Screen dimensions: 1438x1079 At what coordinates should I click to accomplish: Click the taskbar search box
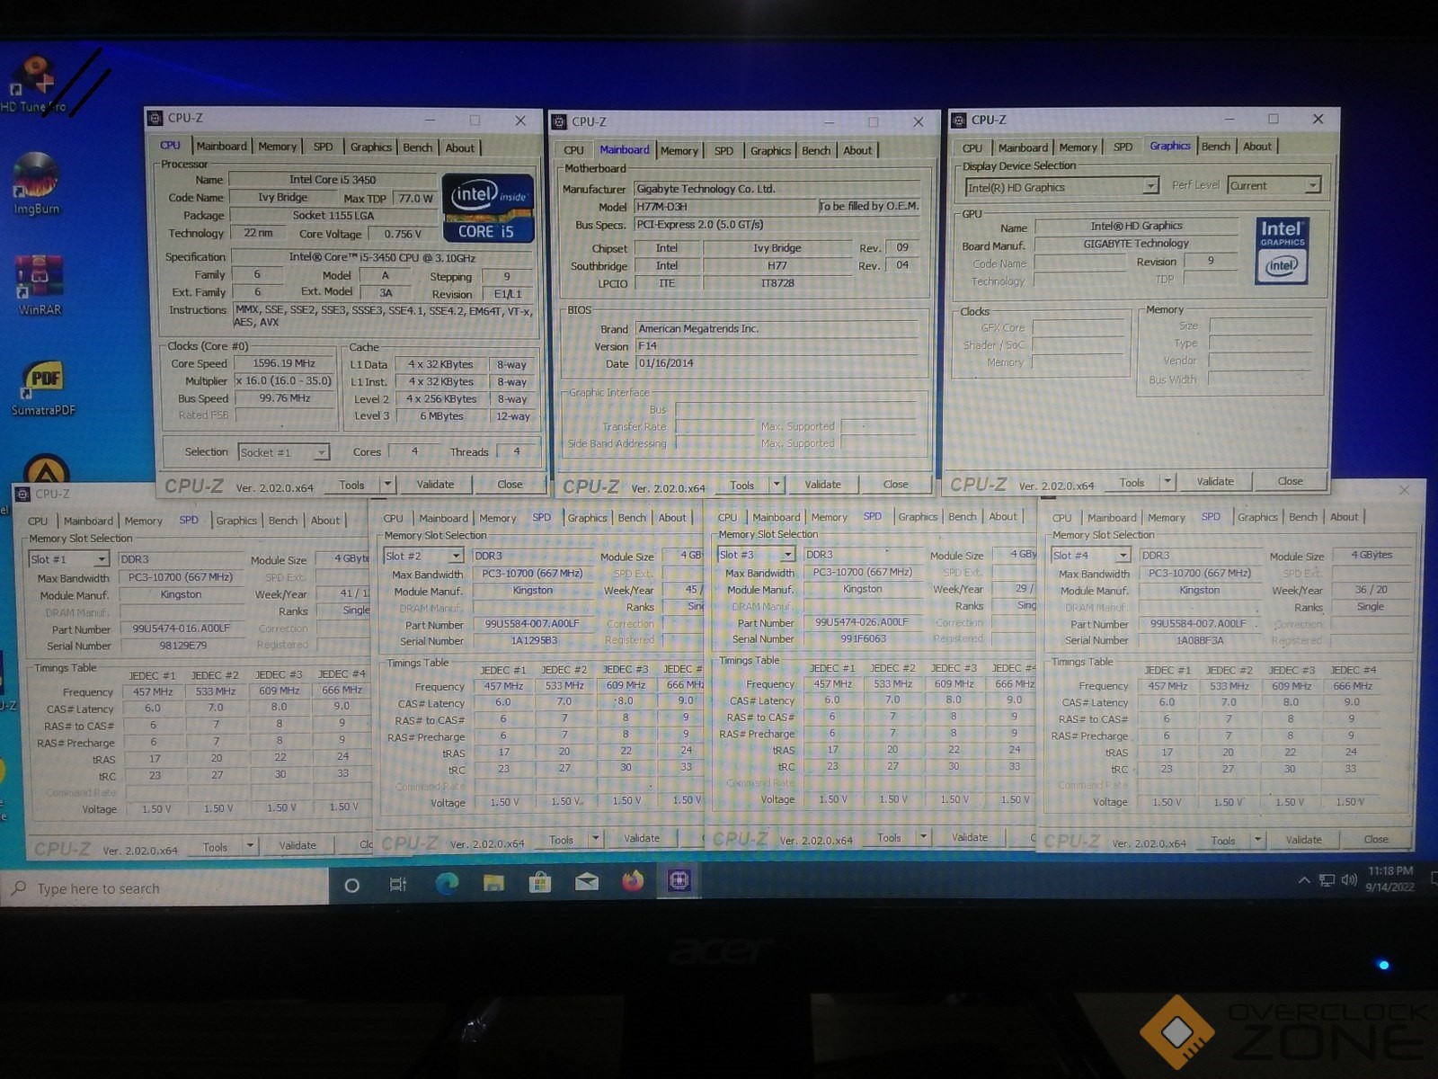[x=166, y=888]
